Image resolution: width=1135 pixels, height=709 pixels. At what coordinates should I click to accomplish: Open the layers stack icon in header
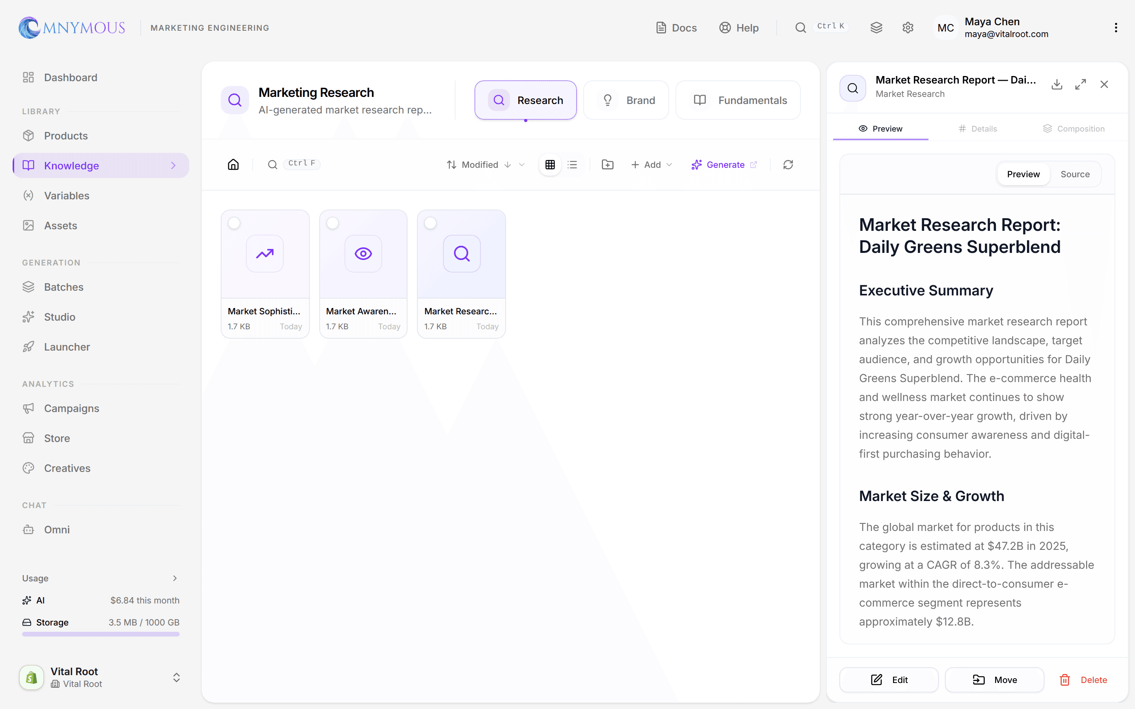(x=876, y=28)
